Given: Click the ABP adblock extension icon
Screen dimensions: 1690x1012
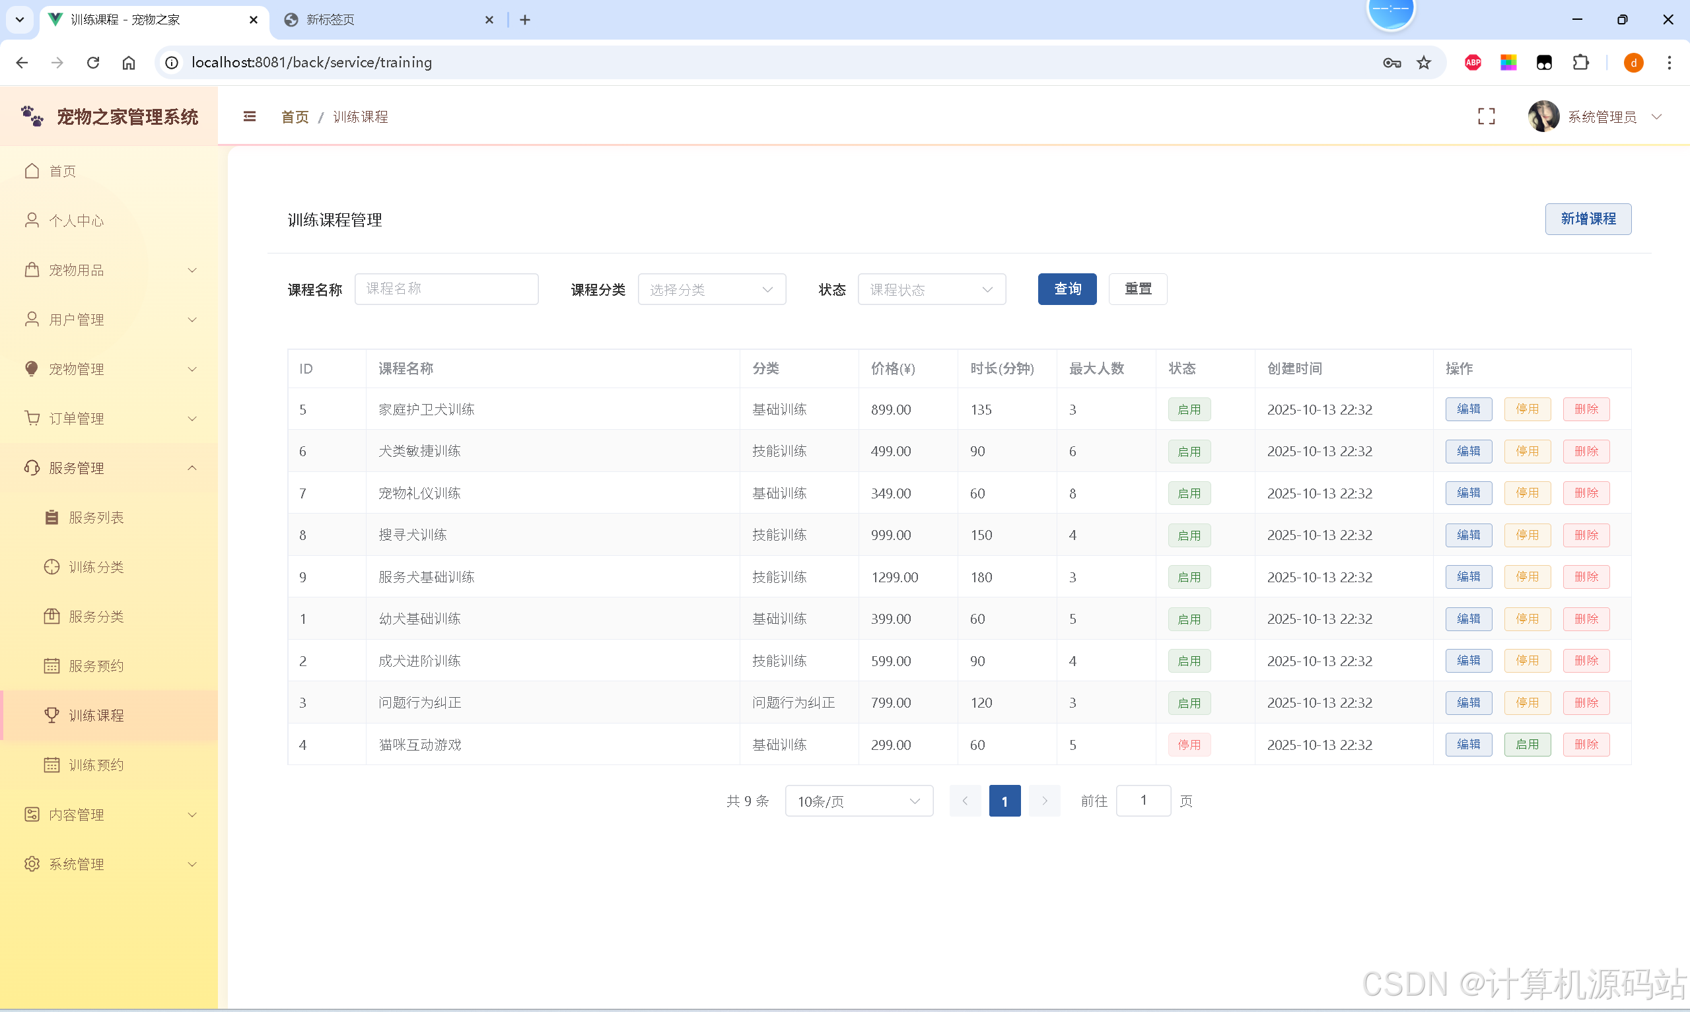Looking at the screenshot, I should [x=1473, y=63].
